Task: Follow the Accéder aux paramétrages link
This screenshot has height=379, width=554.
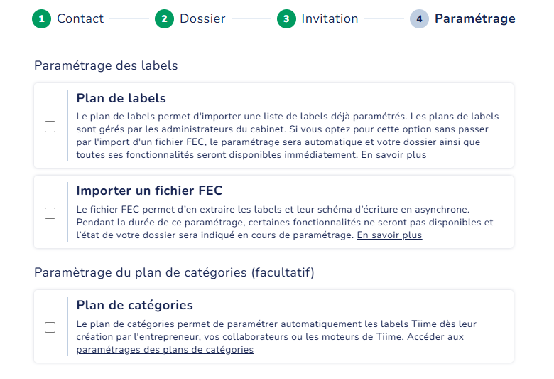Action: [x=435, y=337]
